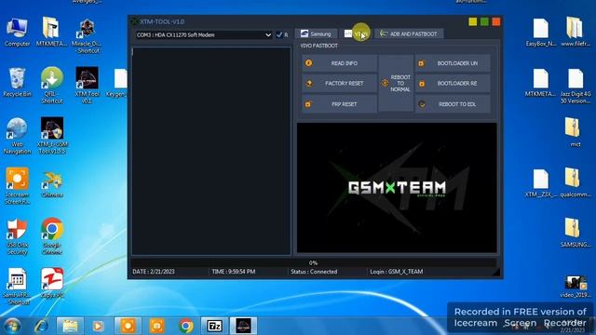The height and width of the screenshot is (335, 596).
Task: Select the SamFwFR Shortcut desktop icon
Action: [17, 287]
